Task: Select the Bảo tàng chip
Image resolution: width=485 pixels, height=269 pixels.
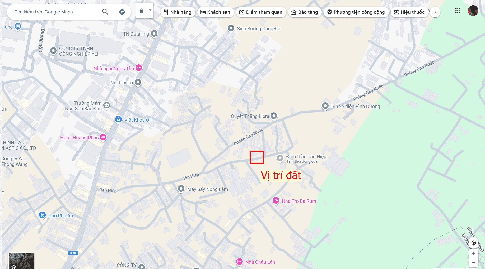Action: [305, 12]
